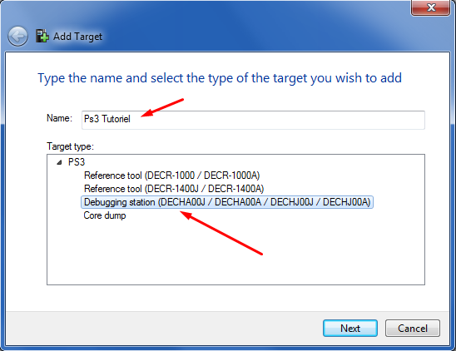Screen dimensions: 456x351
Task: Select the Core dump target type
Action: tap(105, 215)
